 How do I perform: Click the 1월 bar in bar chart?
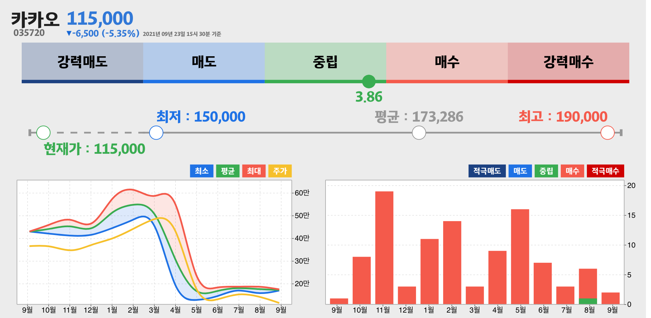click(x=430, y=272)
